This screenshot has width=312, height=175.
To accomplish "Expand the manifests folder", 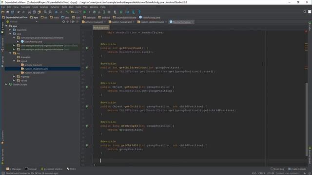I will [x=10, y=30].
